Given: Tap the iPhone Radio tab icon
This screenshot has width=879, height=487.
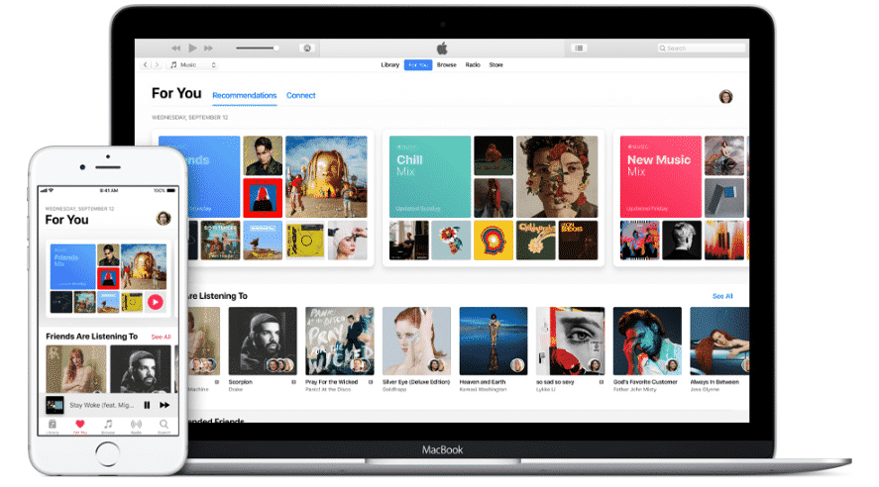Looking at the screenshot, I should (x=136, y=424).
